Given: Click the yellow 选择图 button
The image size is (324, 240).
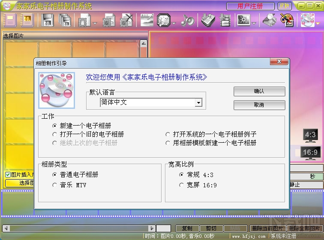Looking at the screenshot, I should tap(20, 183).
